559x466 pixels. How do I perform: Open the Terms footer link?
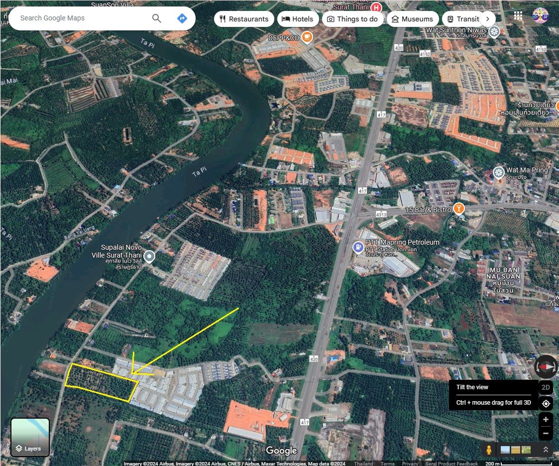point(388,464)
